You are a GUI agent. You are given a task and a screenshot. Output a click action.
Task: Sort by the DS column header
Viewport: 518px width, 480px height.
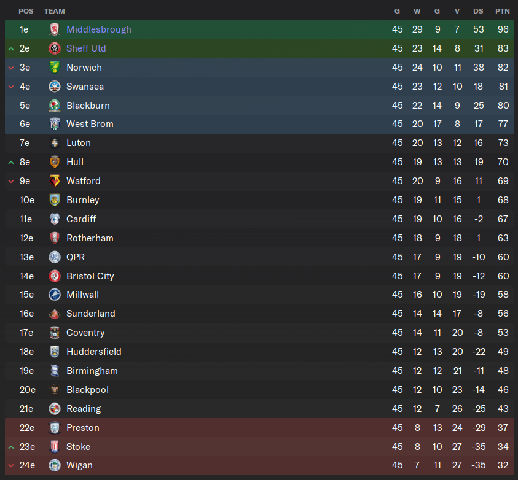pyautogui.click(x=478, y=11)
